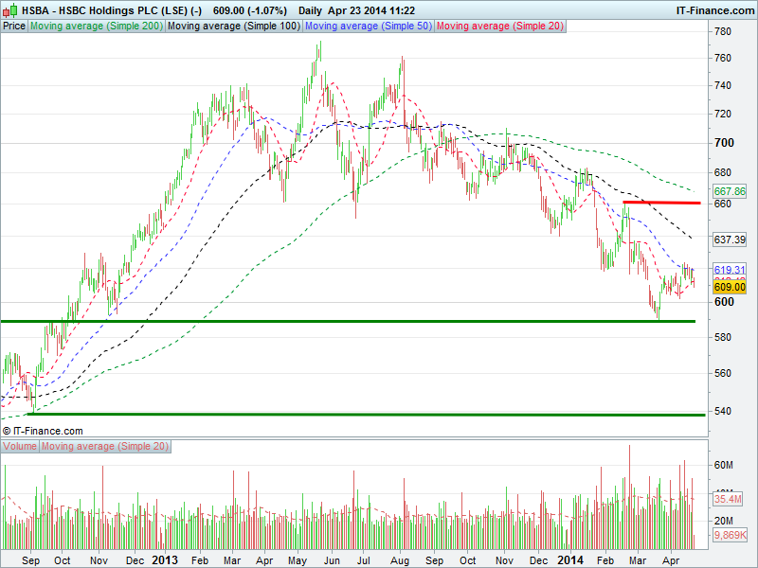Click the blue 619.31 moving average value tag
Image resolution: width=758 pixels, height=568 pixels.
click(x=725, y=270)
